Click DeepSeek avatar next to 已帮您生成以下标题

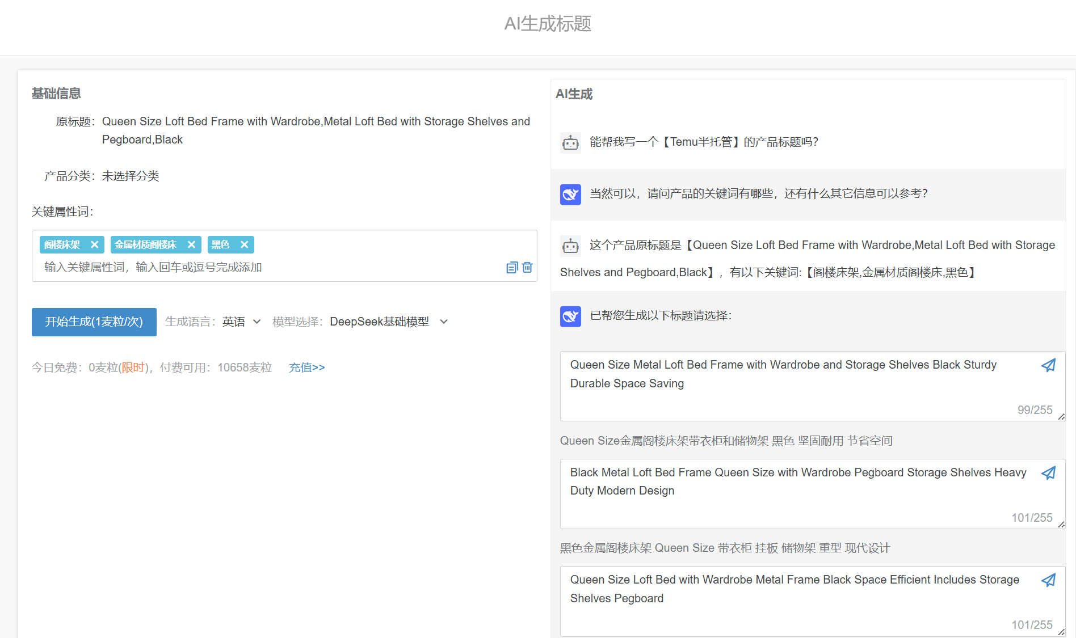[x=570, y=316]
